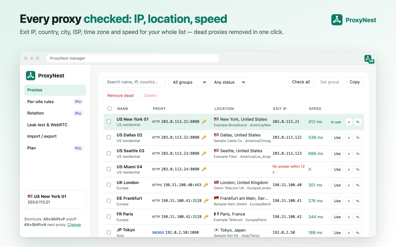
Task: Recheck the US Seattle 03 proxy
Action: [349, 153]
